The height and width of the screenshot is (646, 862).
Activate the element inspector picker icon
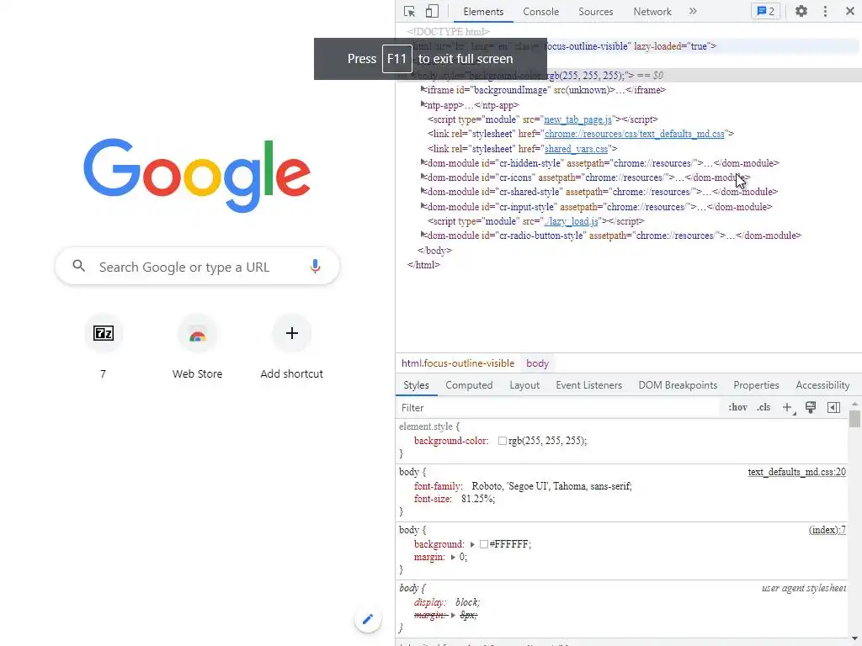tap(409, 12)
